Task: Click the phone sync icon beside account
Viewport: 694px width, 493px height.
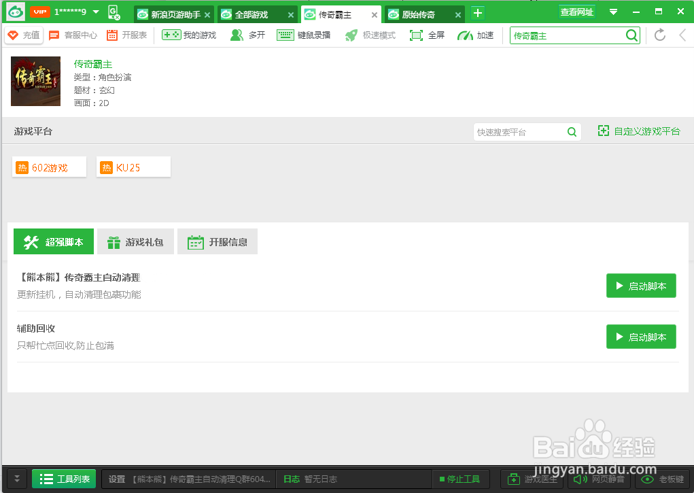Action: (114, 12)
